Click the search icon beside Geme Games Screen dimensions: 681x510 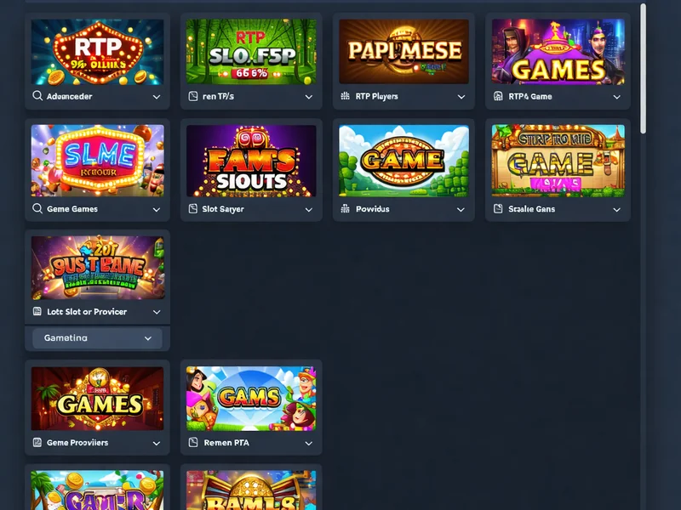[37, 208]
